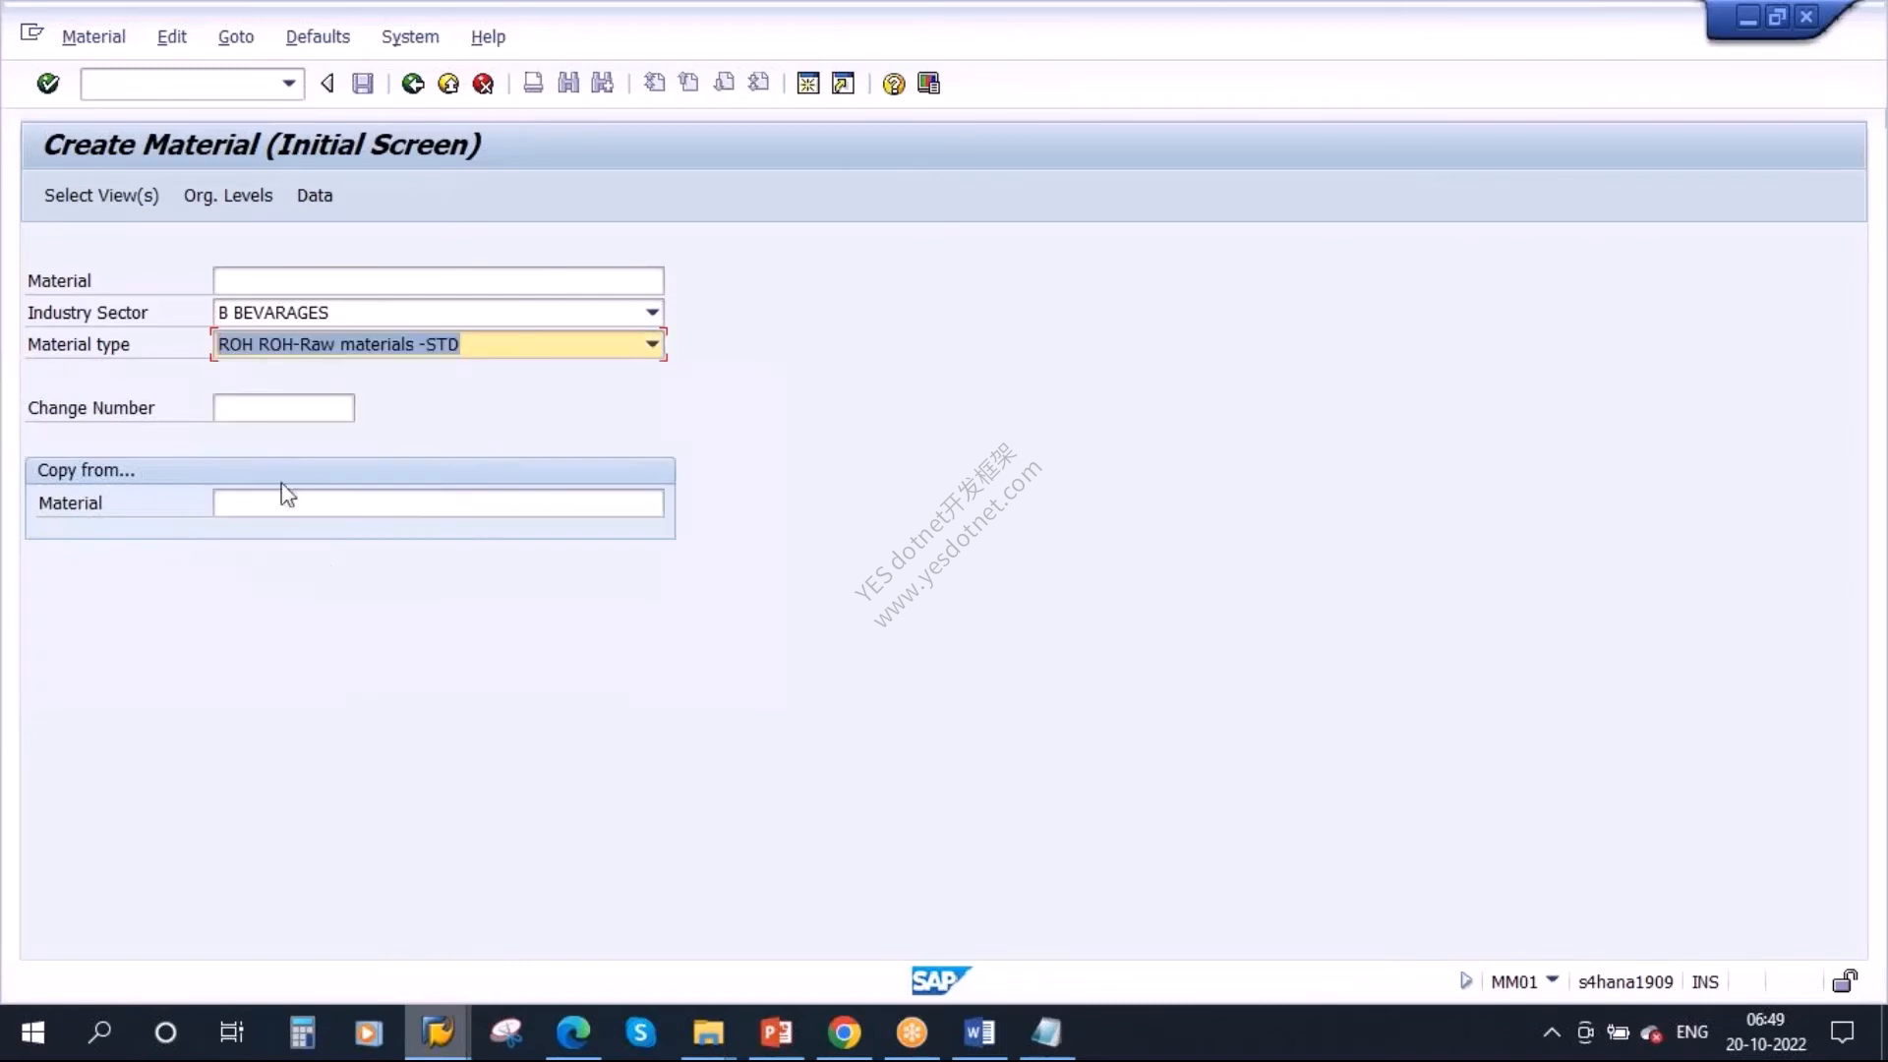Open Microsoft Word from the taskbar
The height and width of the screenshot is (1062, 1888).
pyautogui.click(x=979, y=1032)
